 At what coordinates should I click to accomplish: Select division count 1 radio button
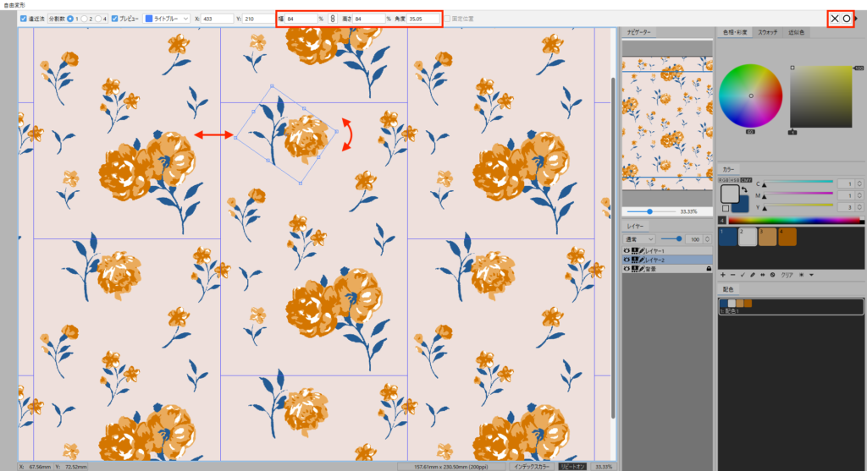70,19
